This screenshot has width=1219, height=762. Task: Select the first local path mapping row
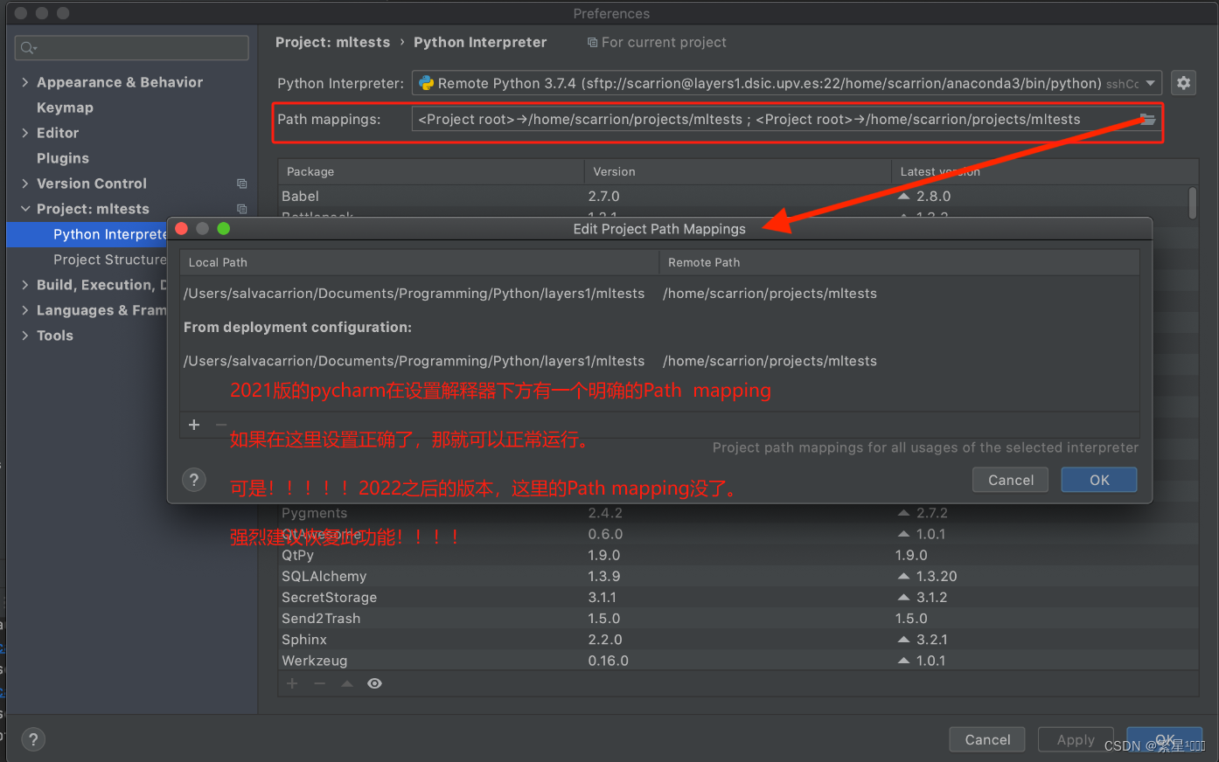[659, 294]
